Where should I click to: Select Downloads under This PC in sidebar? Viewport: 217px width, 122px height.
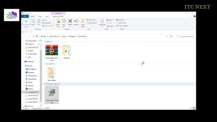[31, 79]
